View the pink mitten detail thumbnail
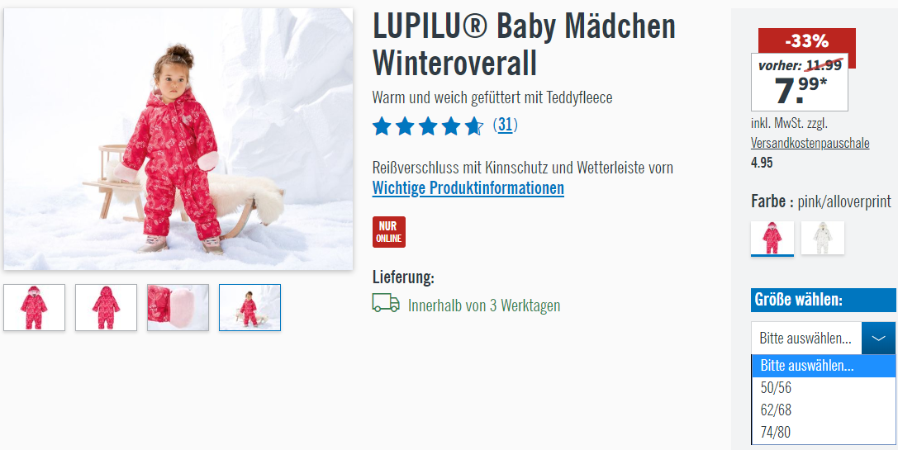898x450 pixels. coord(178,307)
